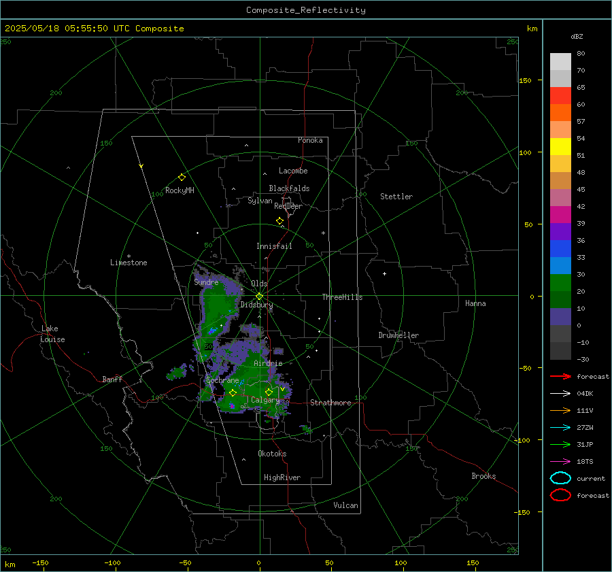Click the 04DK legend text
This screenshot has width=612, height=572.
585,394
